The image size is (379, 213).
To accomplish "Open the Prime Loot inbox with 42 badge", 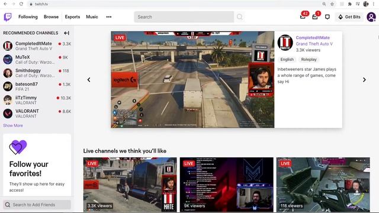I will point(303,17).
